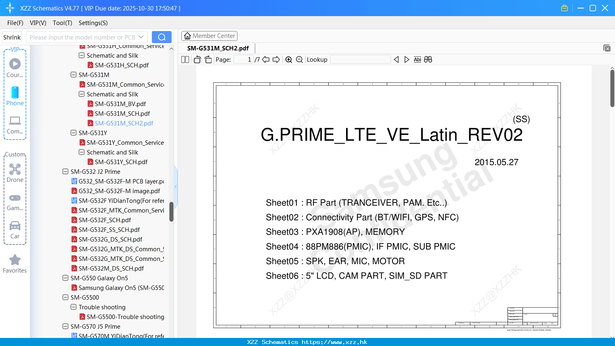
Task: Open SM-G531M_Common_Service file
Action: [125, 84]
